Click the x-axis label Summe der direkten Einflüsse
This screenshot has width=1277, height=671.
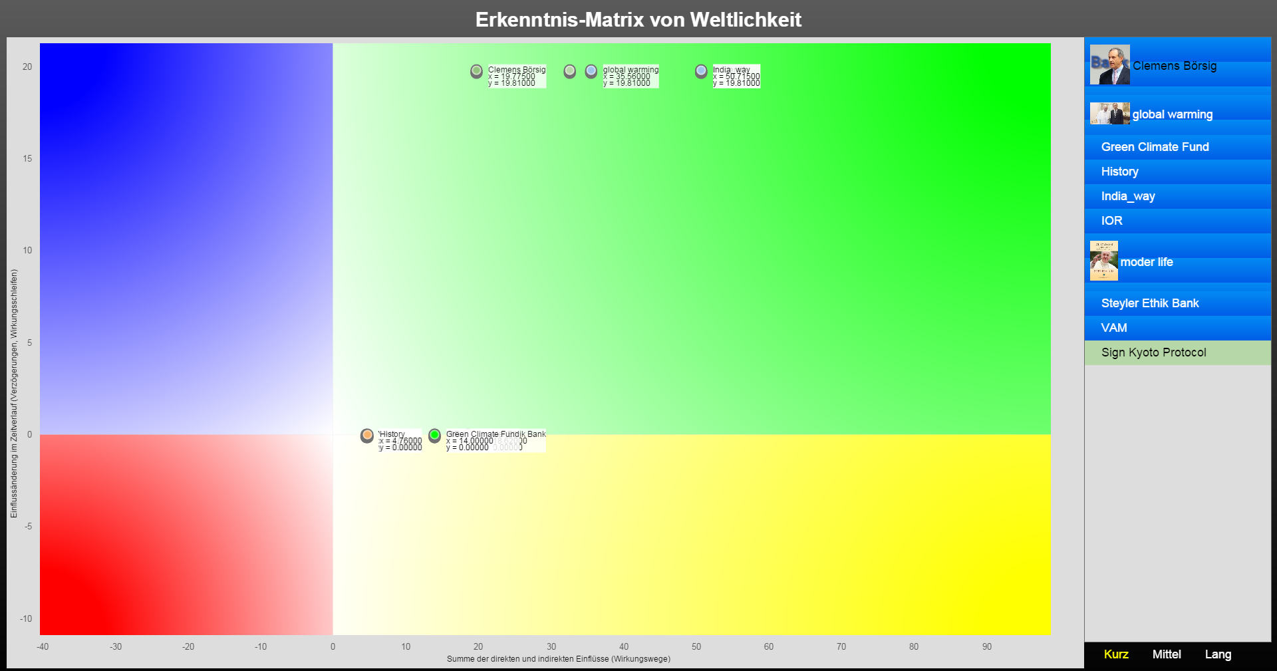[558, 659]
